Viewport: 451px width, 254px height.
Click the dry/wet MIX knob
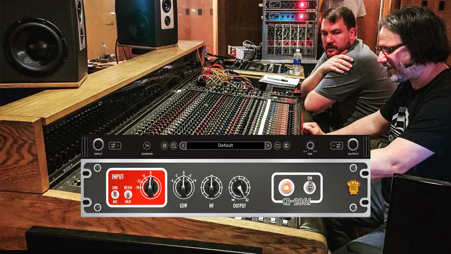tap(310, 145)
